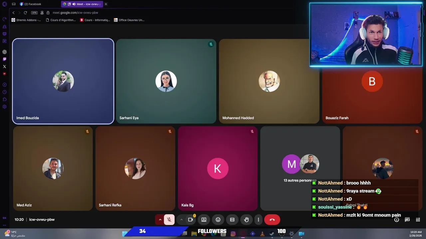The height and width of the screenshot is (239, 426).
Task: Unmute the microphone in Meet
Action: [x=169, y=219]
